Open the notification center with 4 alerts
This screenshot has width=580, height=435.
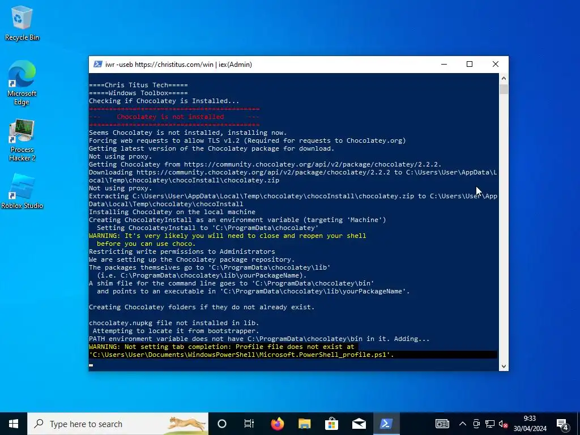click(x=562, y=424)
